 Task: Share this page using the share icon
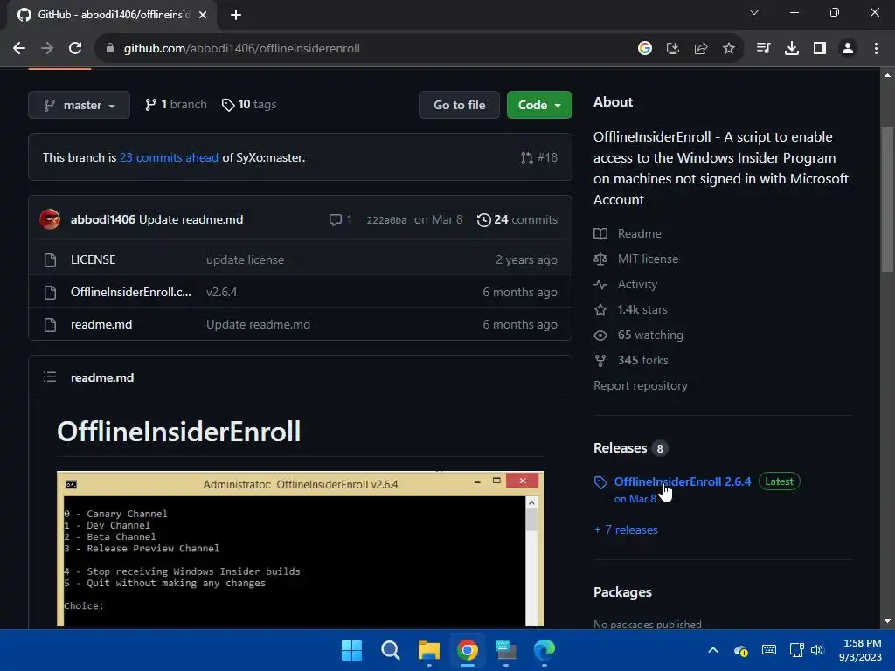(x=700, y=49)
